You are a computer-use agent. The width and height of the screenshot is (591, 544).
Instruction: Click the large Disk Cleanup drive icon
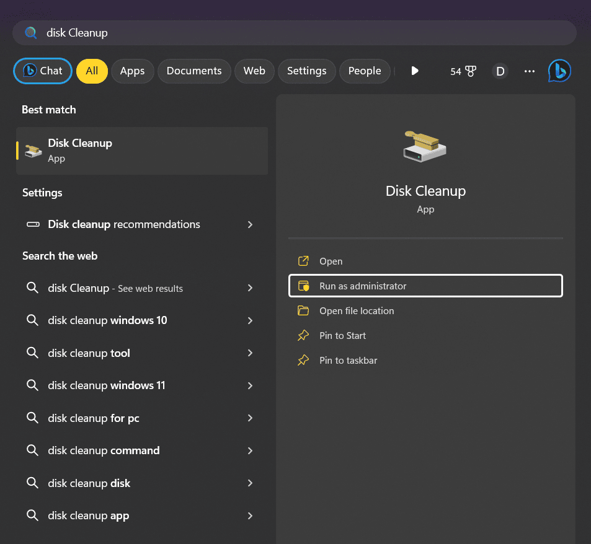425,146
